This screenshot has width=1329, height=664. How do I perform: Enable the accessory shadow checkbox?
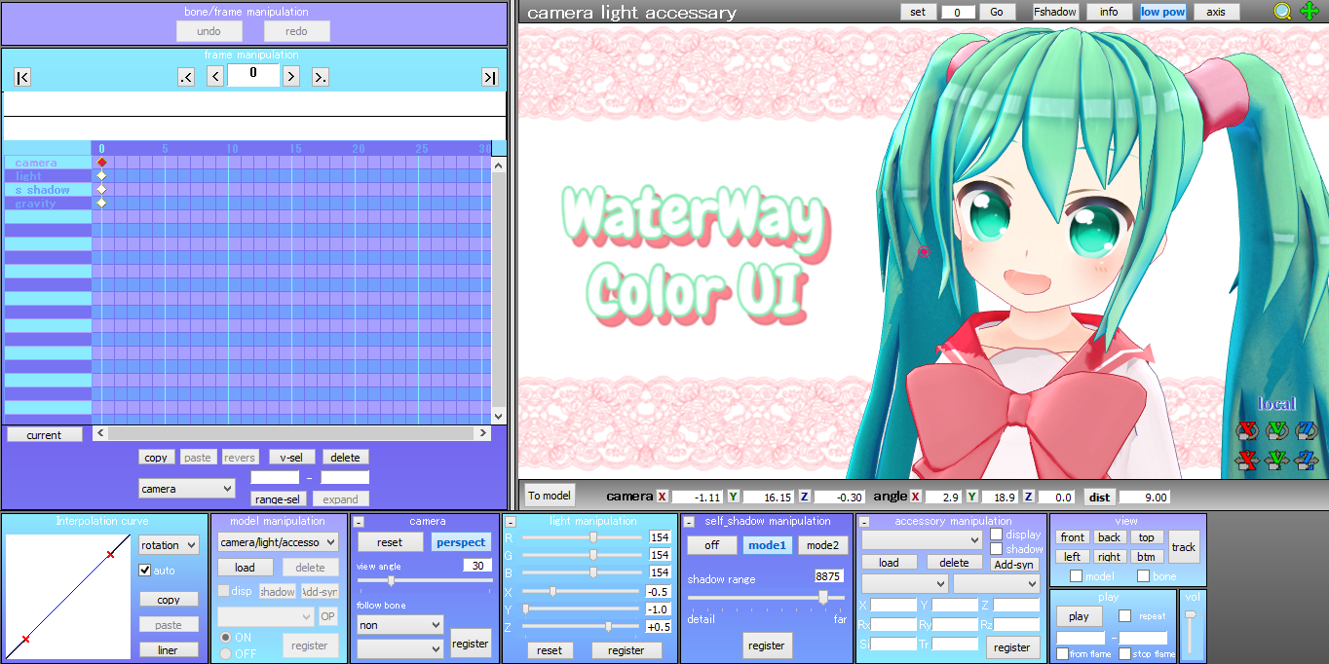pos(996,549)
